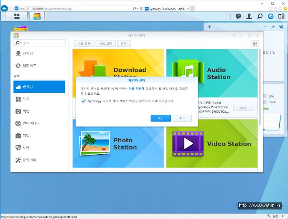Open the 이용 약관 terms of use link
Viewport: 288px width, 219px height.
click(135, 89)
